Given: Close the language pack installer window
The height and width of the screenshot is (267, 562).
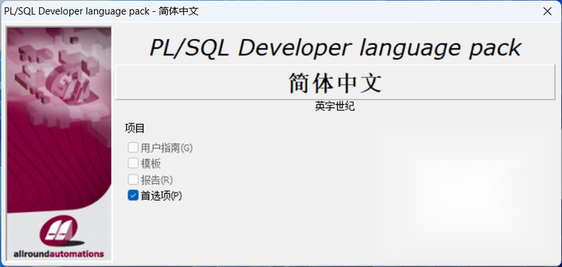Looking at the screenshot, I should pyautogui.click(x=547, y=12).
